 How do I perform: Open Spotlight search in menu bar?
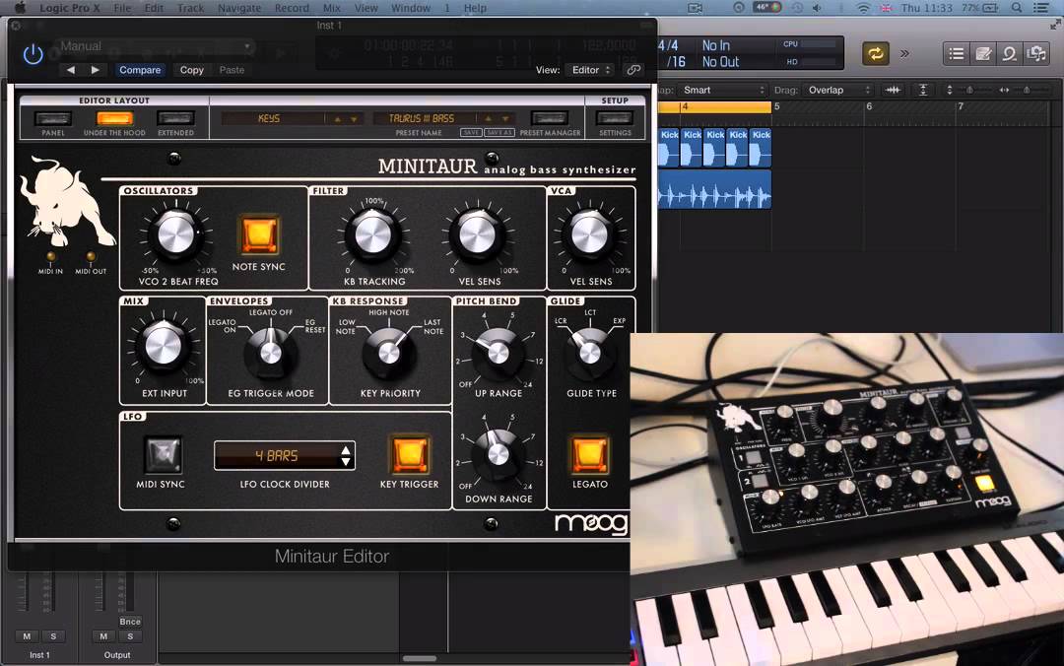tap(1017, 8)
